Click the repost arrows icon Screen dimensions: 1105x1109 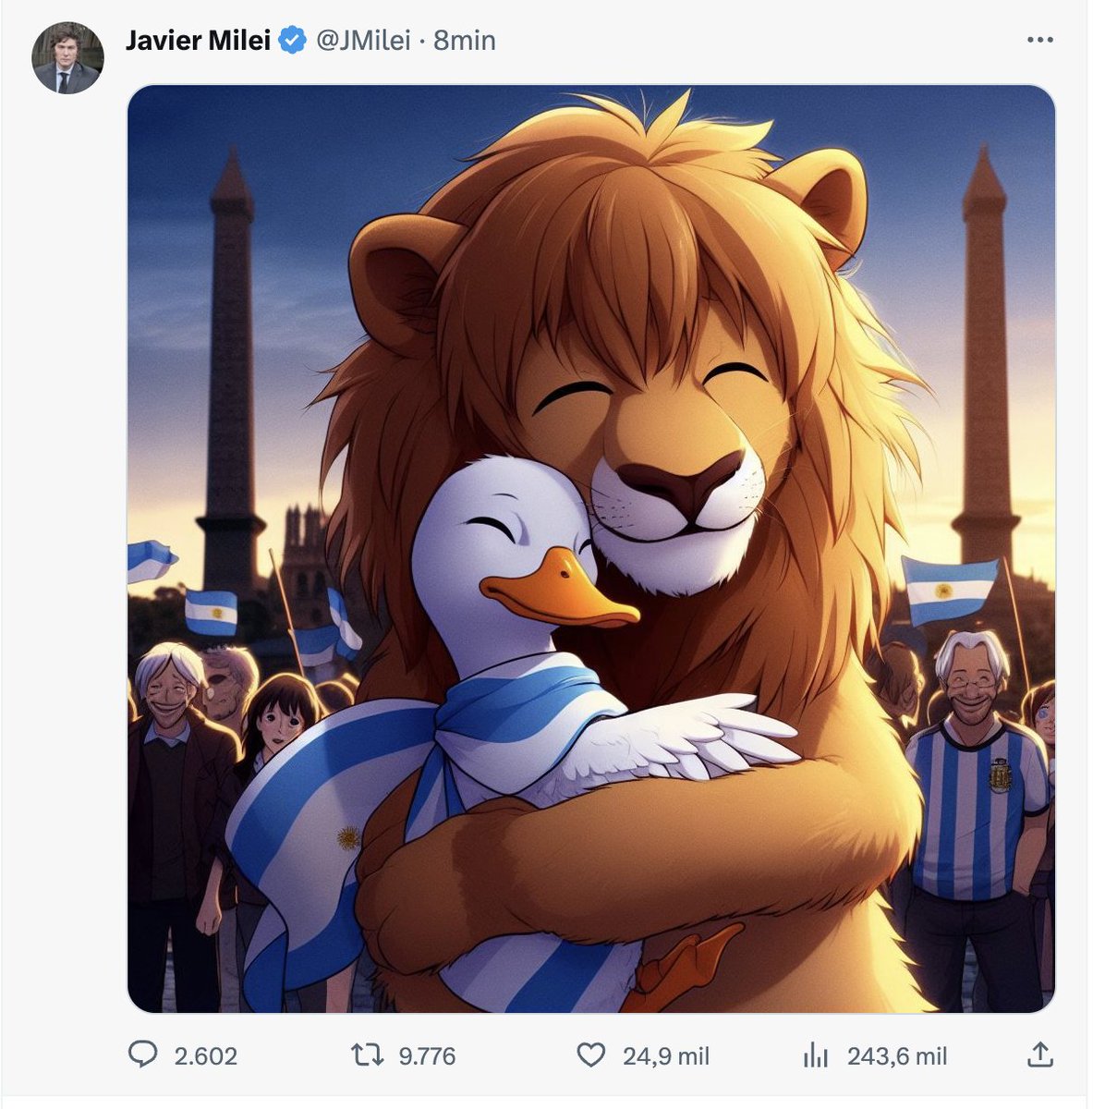point(366,1054)
